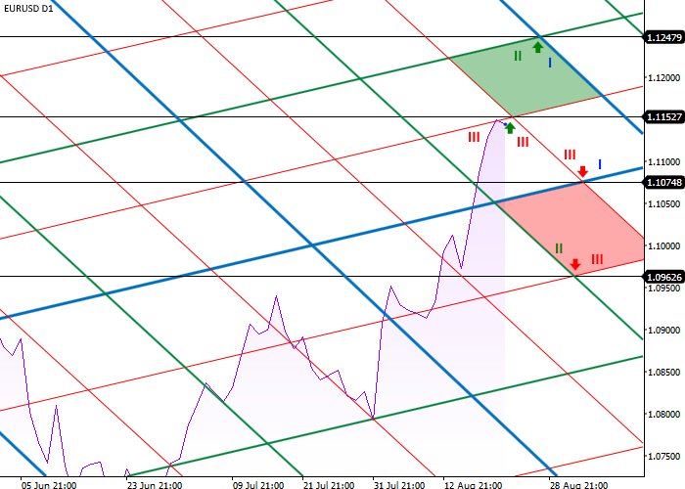
Task: Click the red down arrow above 1.09626 line
Action: pyautogui.click(x=575, y=264)
